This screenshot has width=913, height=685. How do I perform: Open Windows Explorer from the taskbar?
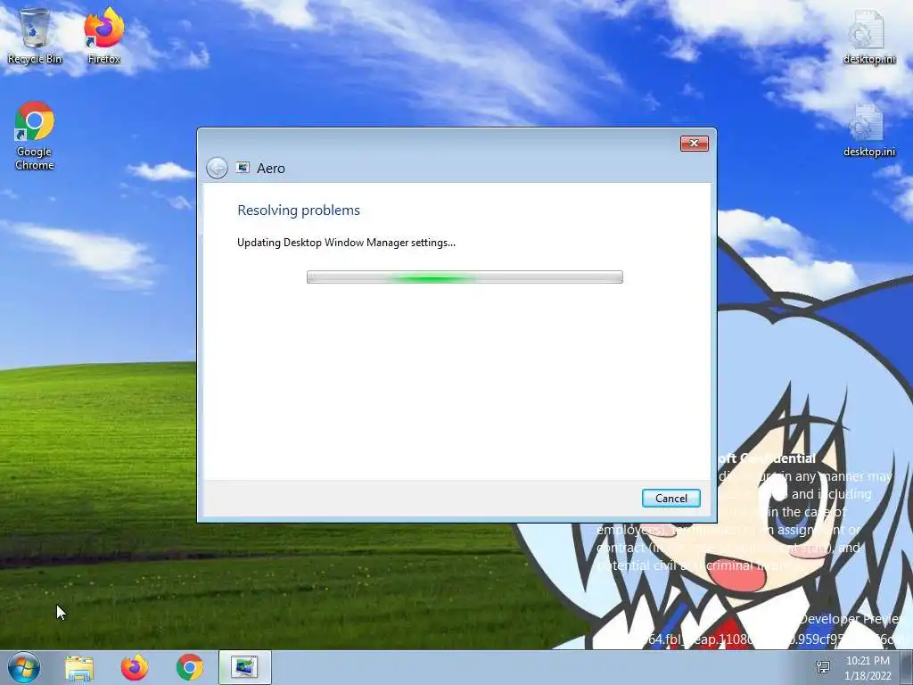pos(79,668)
